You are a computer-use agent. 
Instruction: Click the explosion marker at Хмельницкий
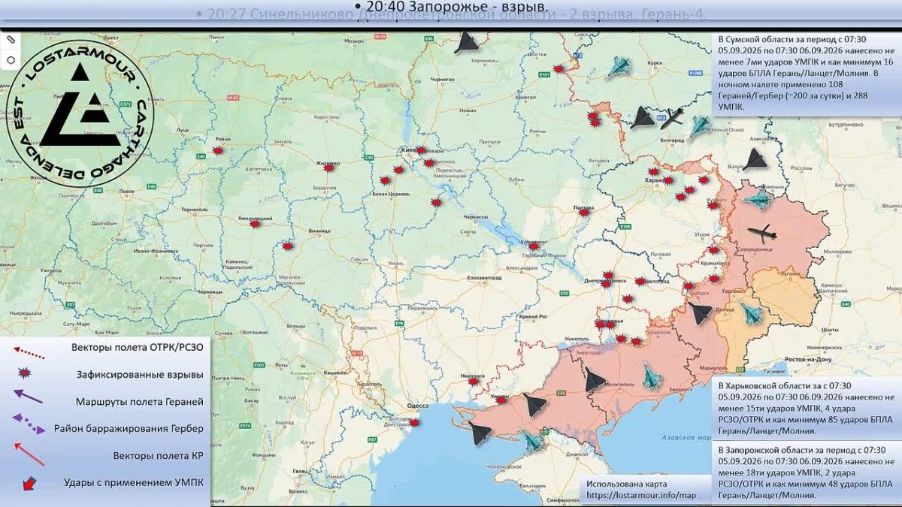[x=256, y=224]
